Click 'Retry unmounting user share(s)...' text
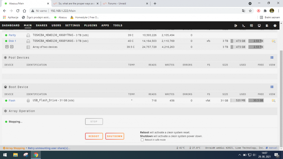Viewport: 283px width, 159px height. point(49,148)
